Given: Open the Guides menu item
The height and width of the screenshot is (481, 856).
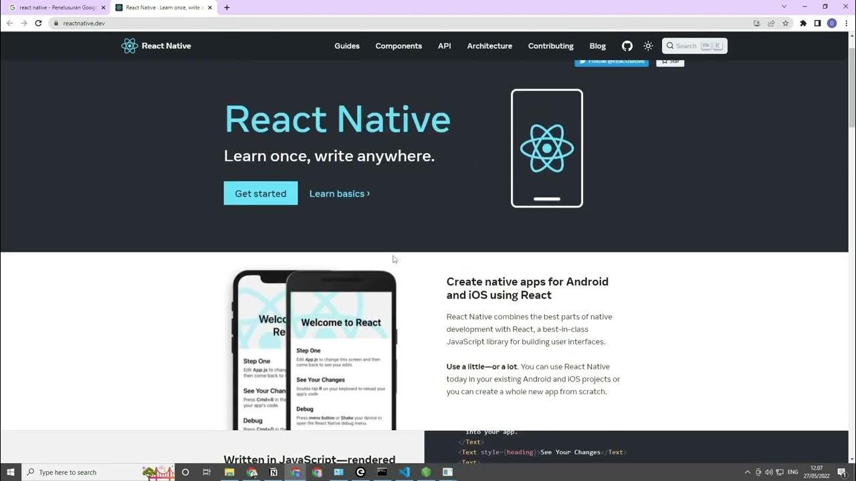Looking at the screenshot, I should (347, 46).
